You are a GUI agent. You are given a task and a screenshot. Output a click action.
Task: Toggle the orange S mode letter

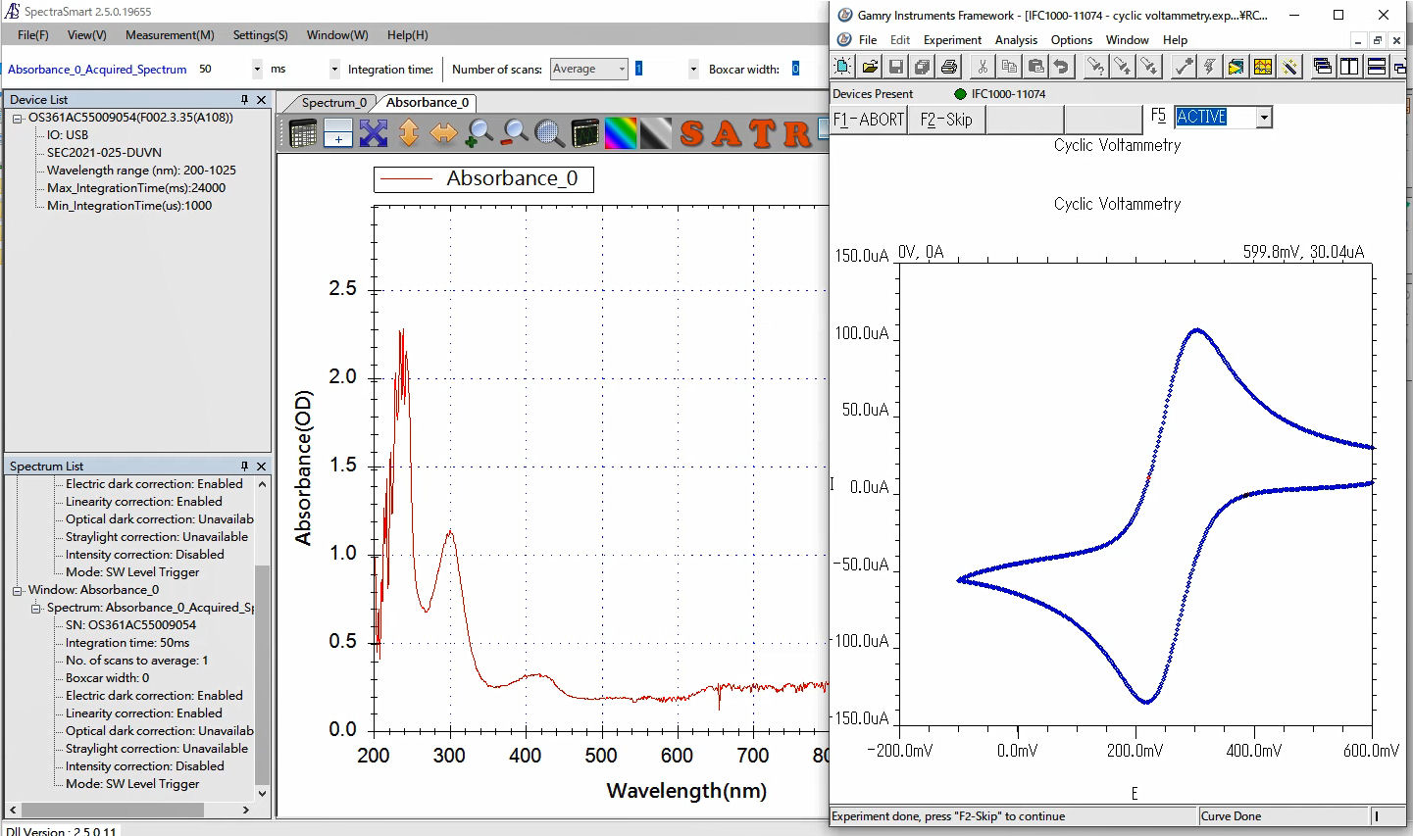[x=692, y=133]
